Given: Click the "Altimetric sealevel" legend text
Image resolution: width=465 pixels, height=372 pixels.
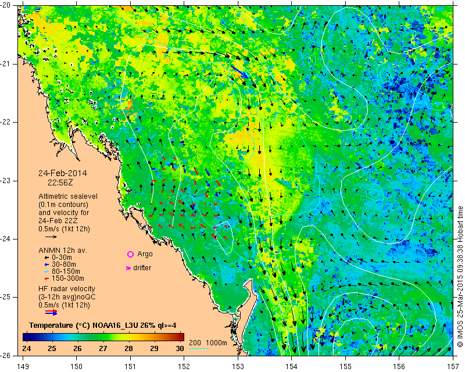Looking at the screenshot, I should (x=68, y=196).
